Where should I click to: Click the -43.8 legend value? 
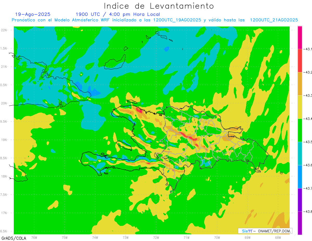coord(308,211)
